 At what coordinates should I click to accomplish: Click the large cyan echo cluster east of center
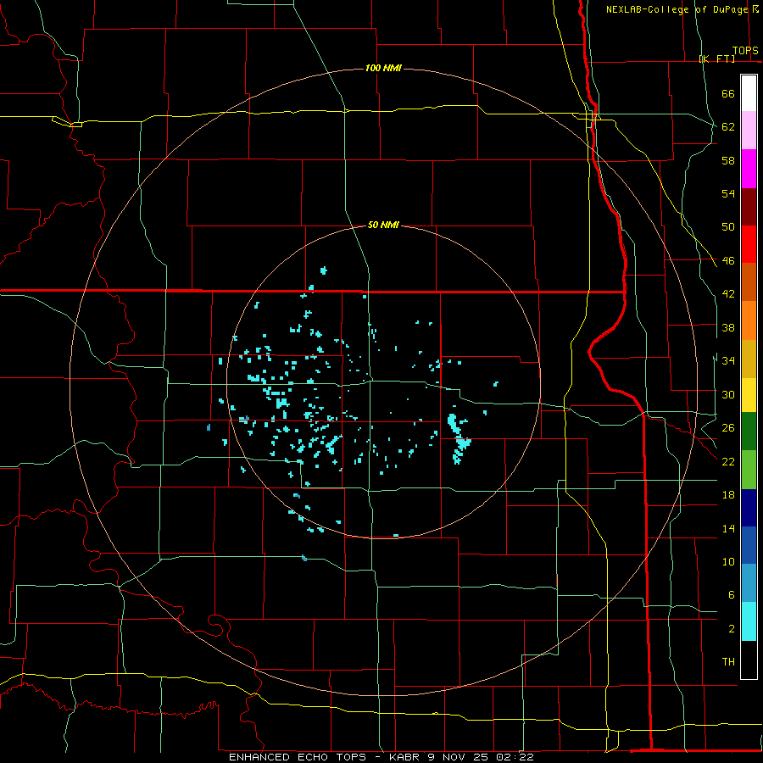[x=459, y=438]
